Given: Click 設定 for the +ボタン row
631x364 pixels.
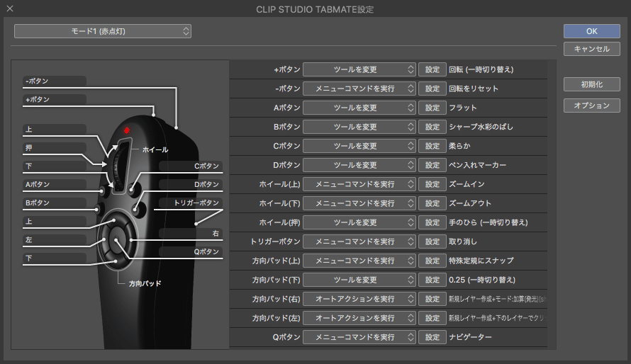Looking at the screenshot, I should 432,69.
